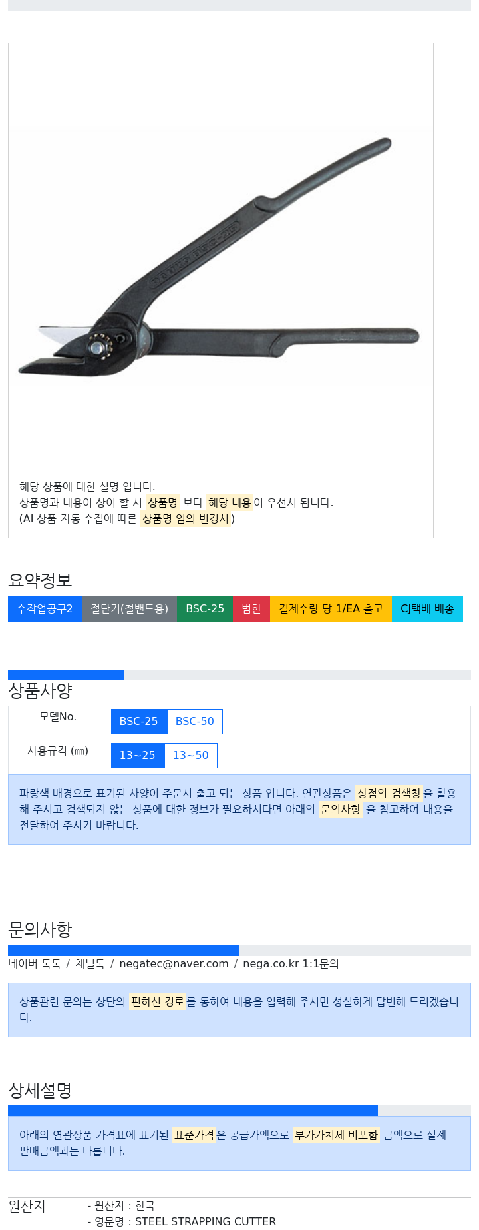Click the 상품사양 progress bar
Image resolution: width=479 pixels, height=1230 pixels.
(239, 675)
